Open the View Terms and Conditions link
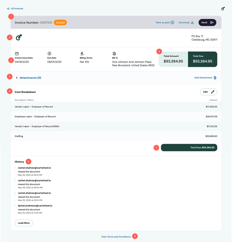 tap(116, 236)
